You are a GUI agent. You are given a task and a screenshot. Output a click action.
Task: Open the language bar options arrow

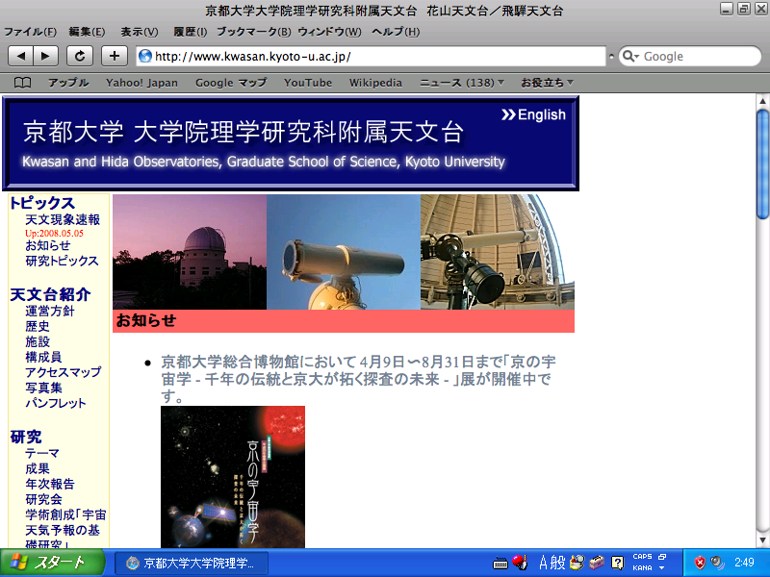[x=662, y=568]
